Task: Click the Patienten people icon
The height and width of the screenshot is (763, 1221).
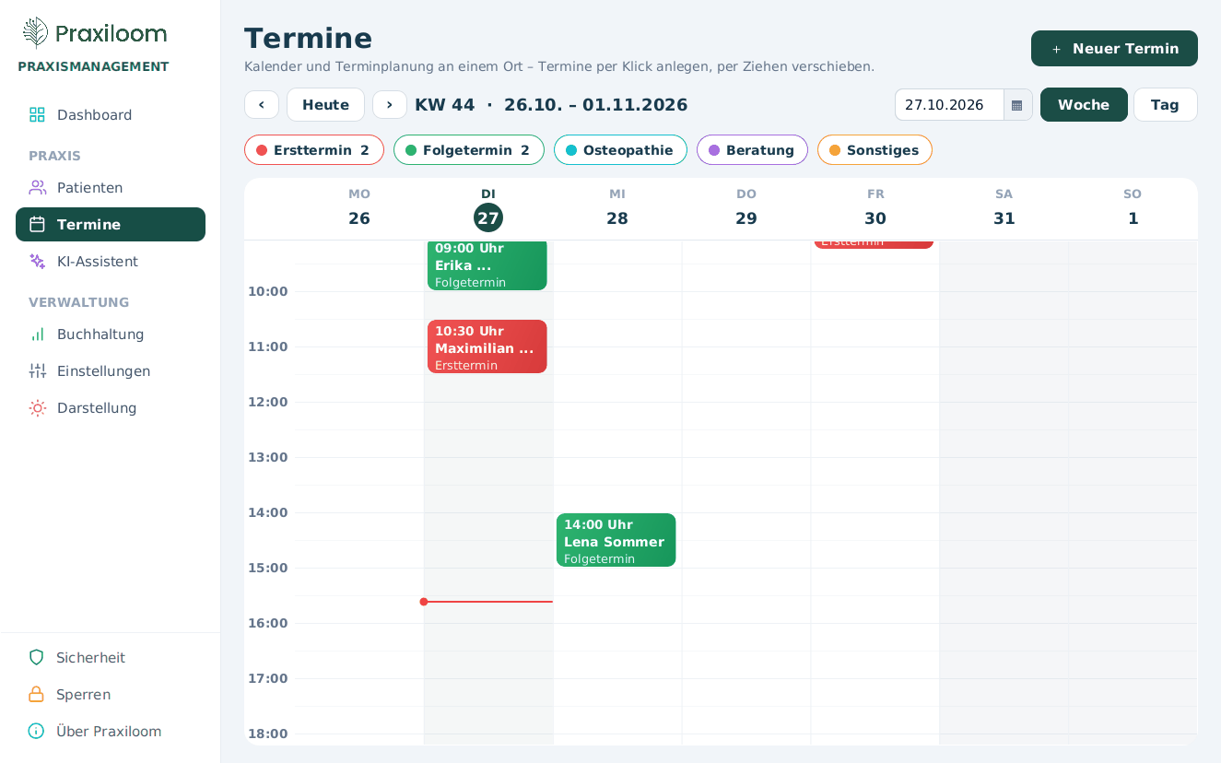Action: point(37,187)
